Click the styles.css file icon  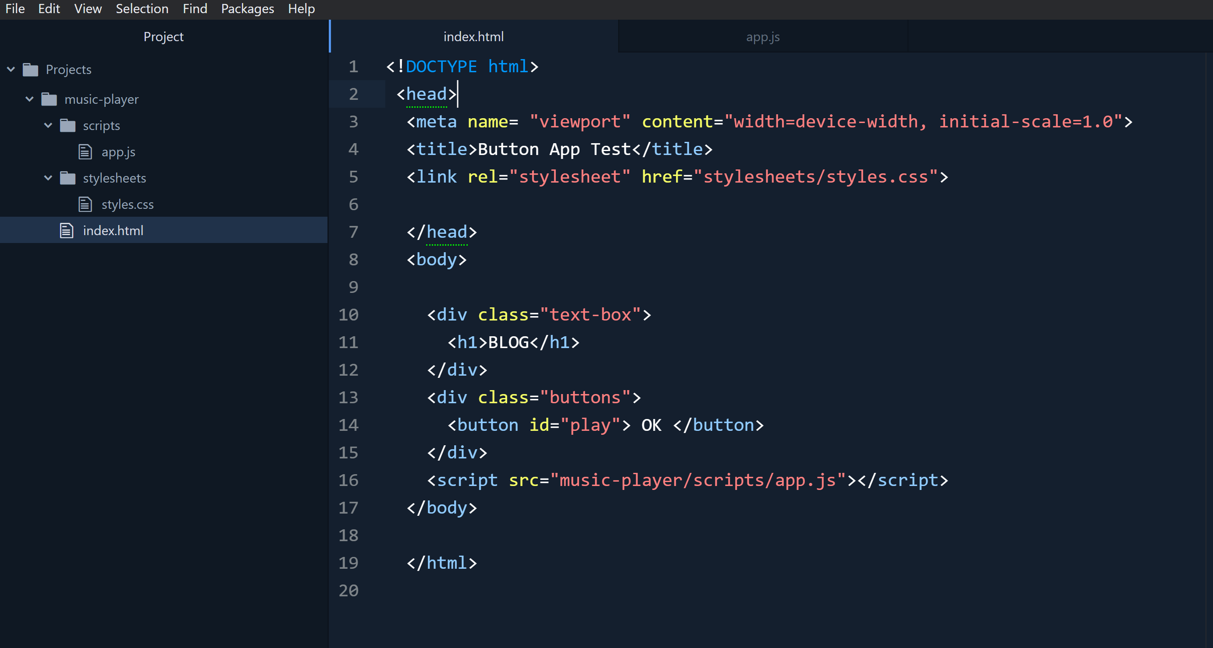coord(87,204)
